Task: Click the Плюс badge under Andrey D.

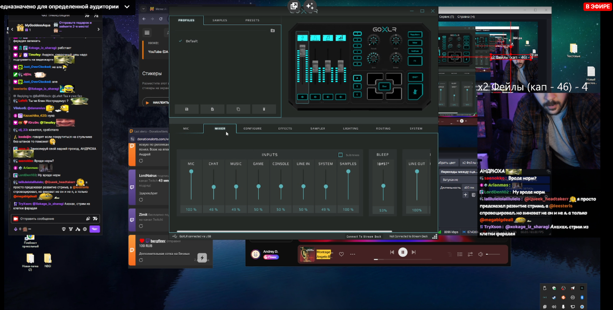Action: (x=271, y=257)
